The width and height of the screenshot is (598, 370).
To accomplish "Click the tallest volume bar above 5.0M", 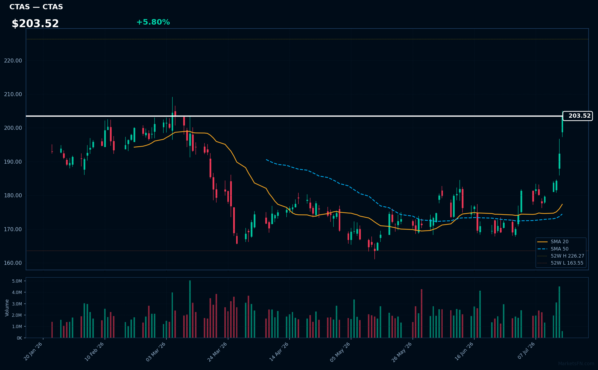I will [x=190, y=309].
